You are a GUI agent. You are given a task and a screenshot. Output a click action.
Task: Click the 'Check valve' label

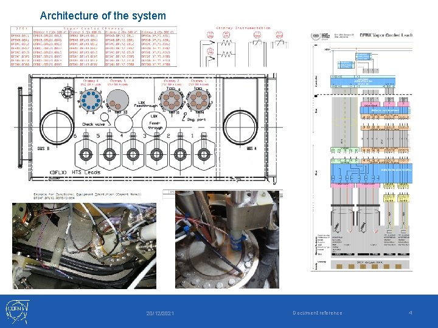click(x=93, y=124)
